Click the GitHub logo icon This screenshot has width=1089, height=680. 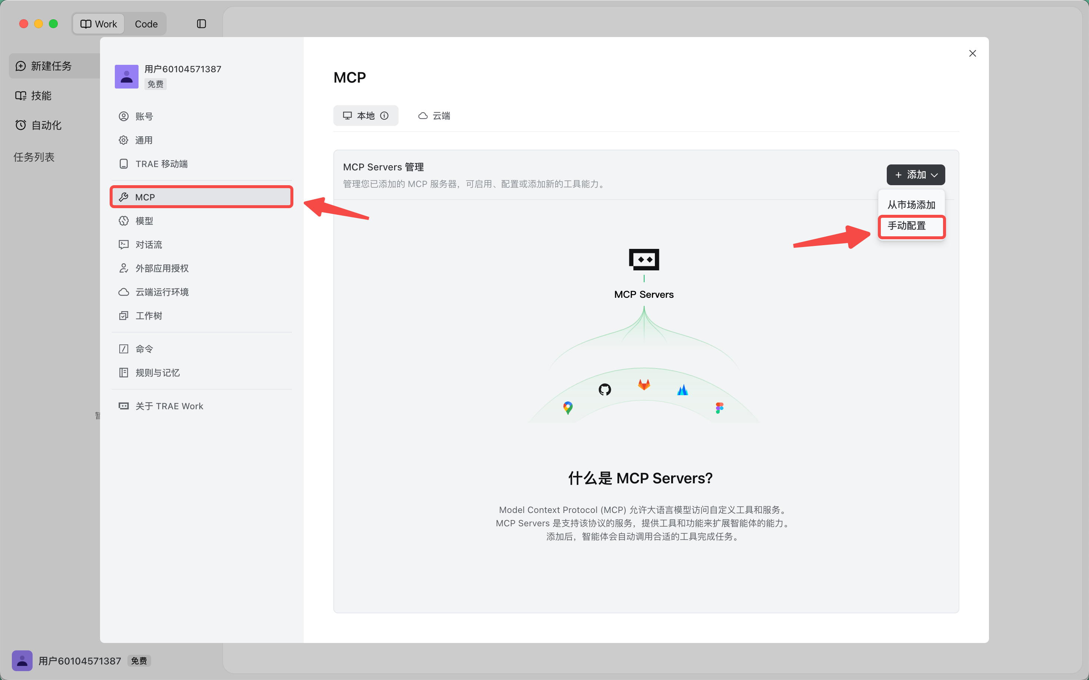(605, 390)
